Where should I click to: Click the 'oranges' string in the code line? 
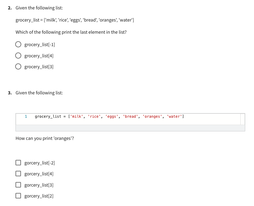click(152, 117)
